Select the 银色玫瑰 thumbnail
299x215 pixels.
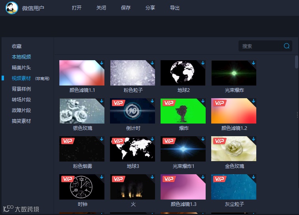tap(82, 111)
